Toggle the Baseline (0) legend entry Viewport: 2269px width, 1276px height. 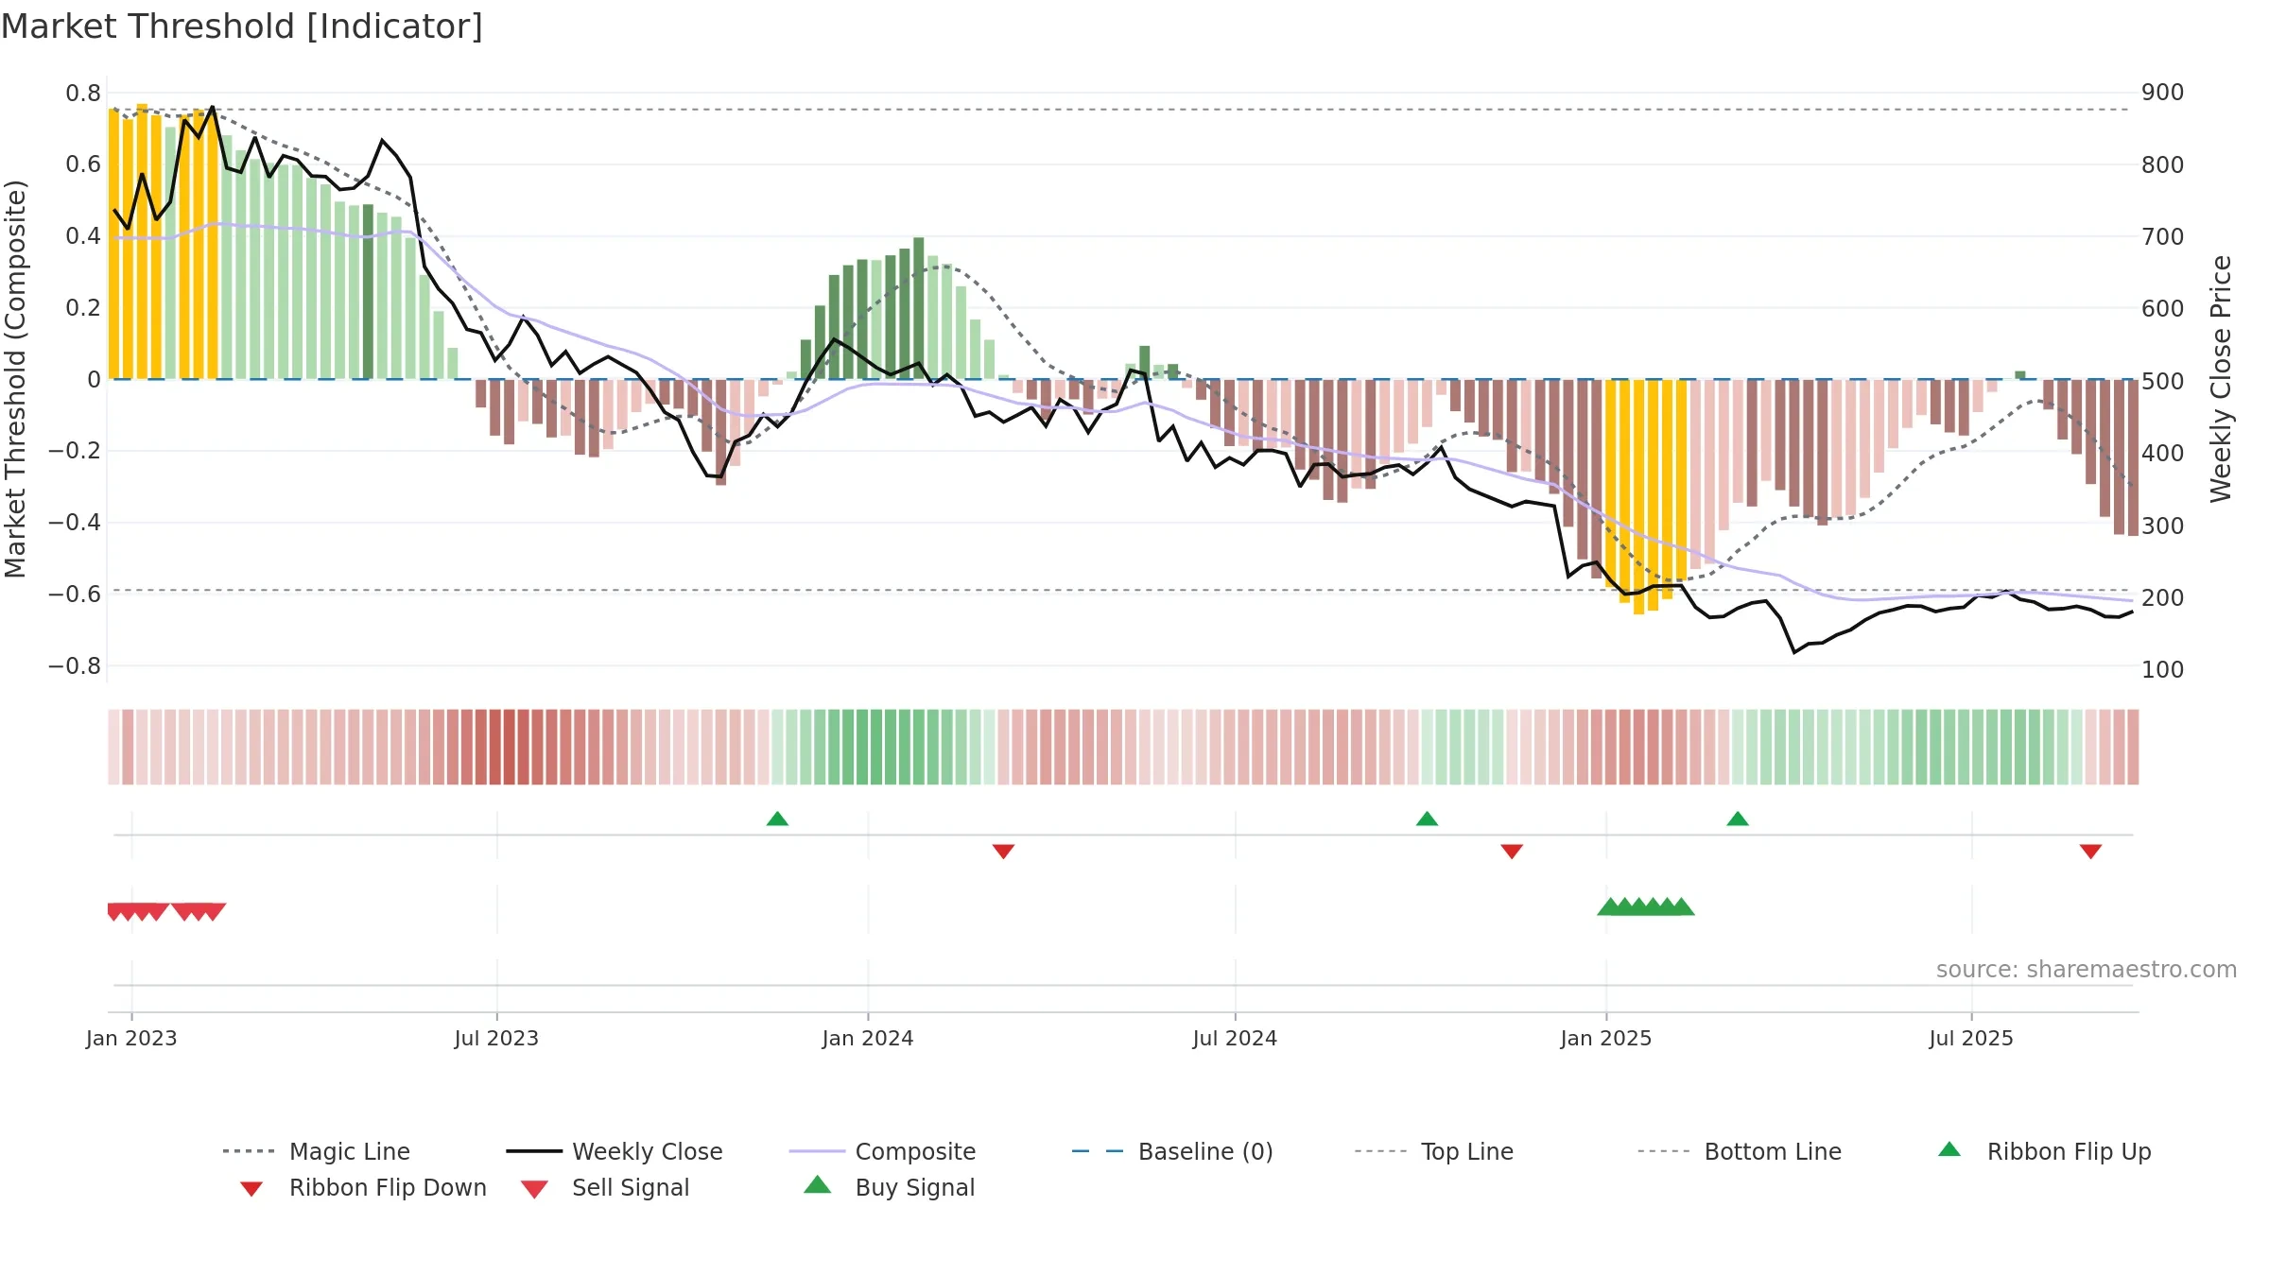pyautogui.click(x=1172, y=1151)
